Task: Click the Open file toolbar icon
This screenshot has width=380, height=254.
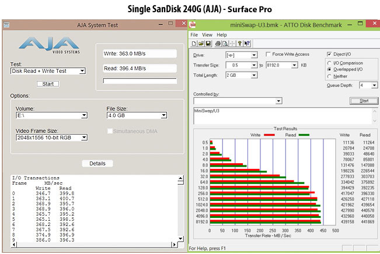Action: tap(200, 43)
